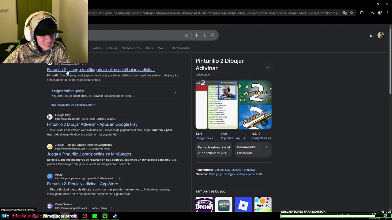Click the videojuego de fiesta genre link
The image size is (392, 220).
point(250,174)
